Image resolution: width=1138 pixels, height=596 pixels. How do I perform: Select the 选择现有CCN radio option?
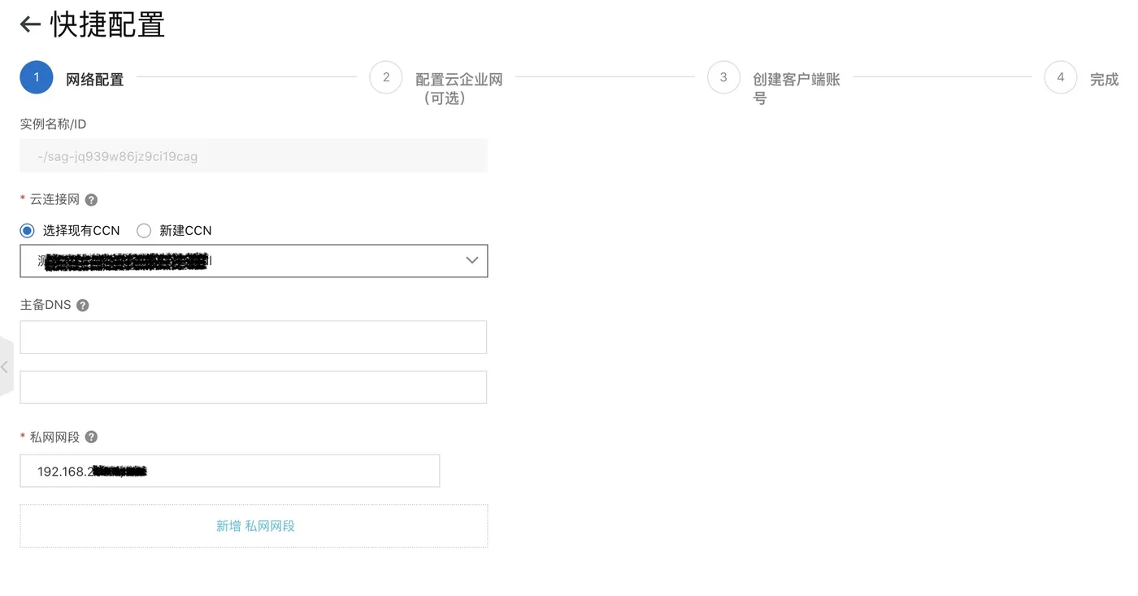(x=28, y=231)
